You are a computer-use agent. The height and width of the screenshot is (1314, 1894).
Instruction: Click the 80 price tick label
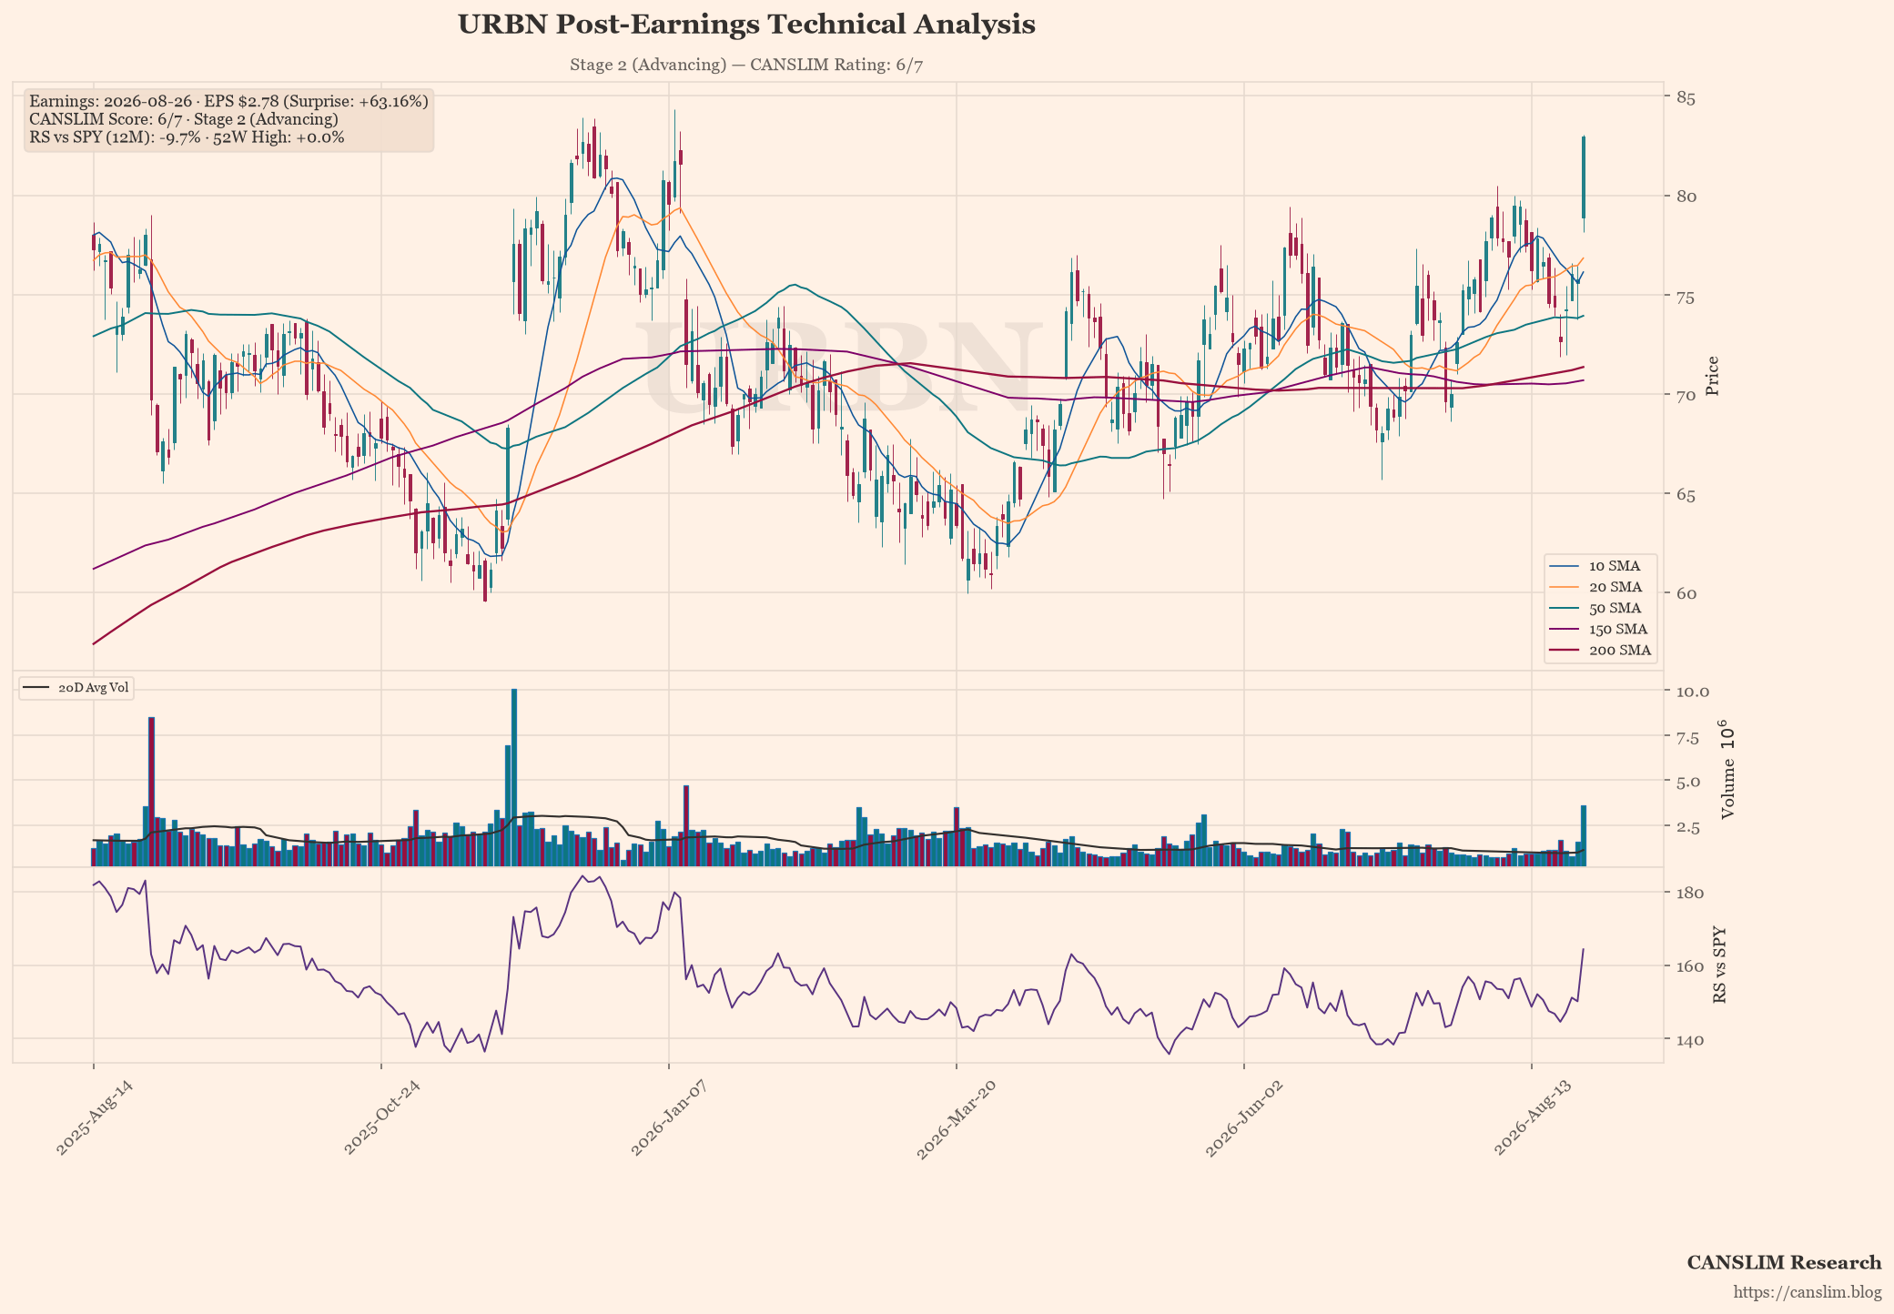1686,197
